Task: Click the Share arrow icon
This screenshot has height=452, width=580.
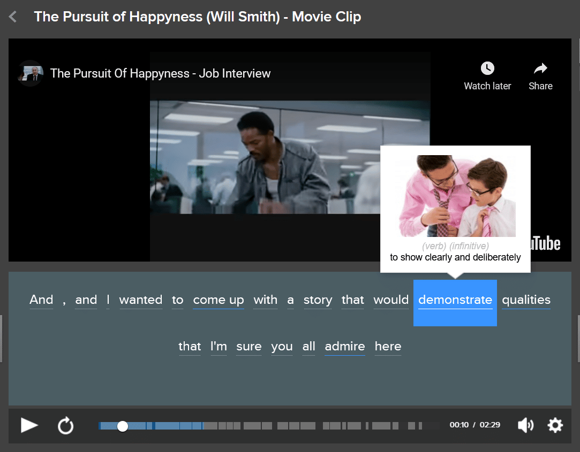Action: 540,68
